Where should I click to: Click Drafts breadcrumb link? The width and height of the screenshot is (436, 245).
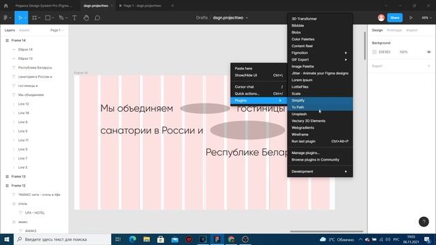tap(202, 18)
